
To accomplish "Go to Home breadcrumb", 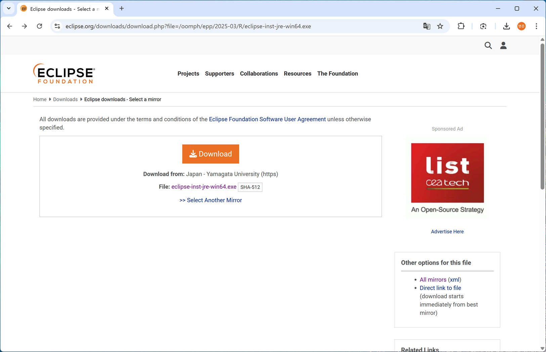I will tap(40, 100).
